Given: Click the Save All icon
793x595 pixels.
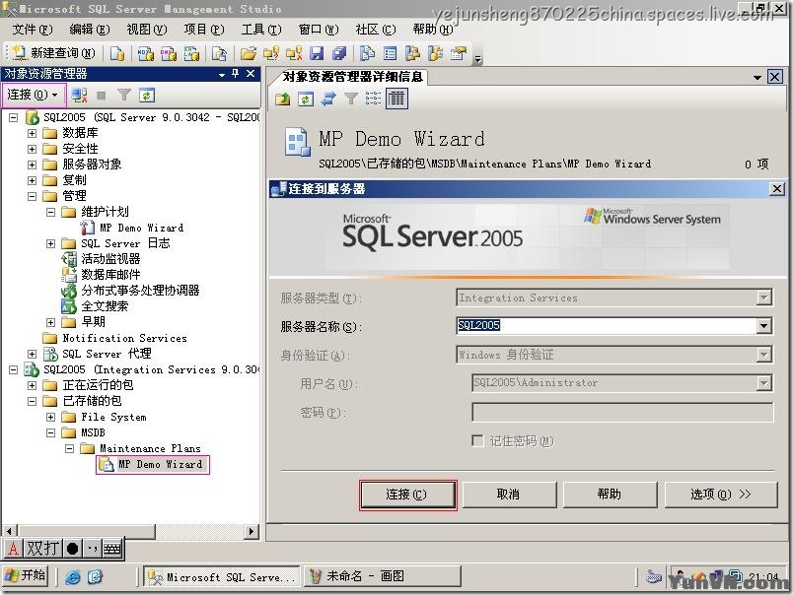Looking at the screenshot, I should [x=339, y=53].
